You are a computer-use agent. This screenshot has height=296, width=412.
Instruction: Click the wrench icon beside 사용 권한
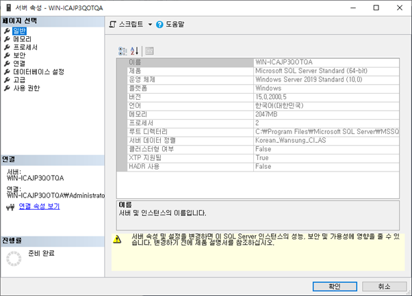[x=7, y=88]
